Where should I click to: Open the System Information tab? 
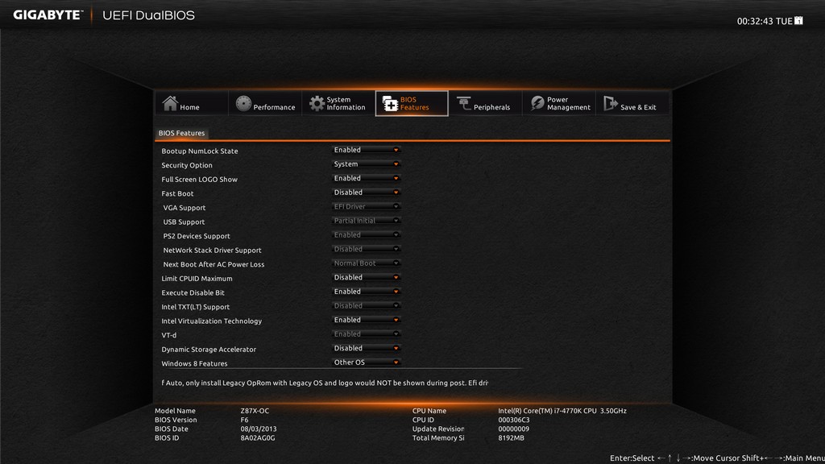pos(338,103)
